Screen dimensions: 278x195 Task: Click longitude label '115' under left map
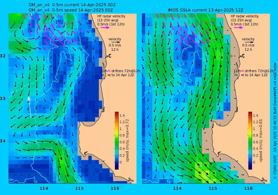79,188
